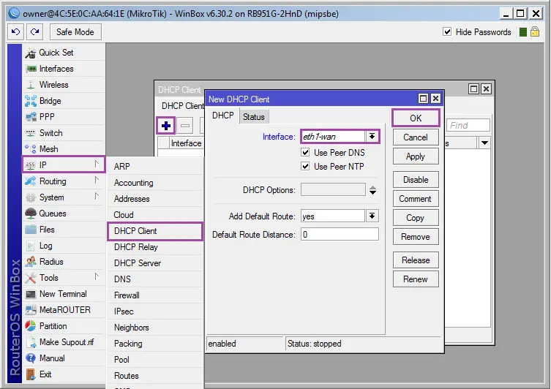The image size is (551, 389).
Task: Click the redo arrow icon
Action: 35,32
